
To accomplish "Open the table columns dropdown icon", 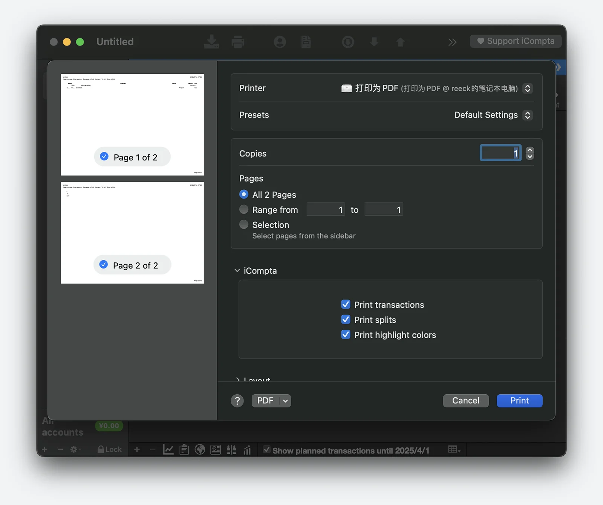I will click(x=454, y=449).
